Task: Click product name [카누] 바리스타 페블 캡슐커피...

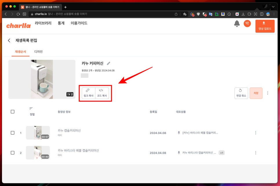Action: 200,133
